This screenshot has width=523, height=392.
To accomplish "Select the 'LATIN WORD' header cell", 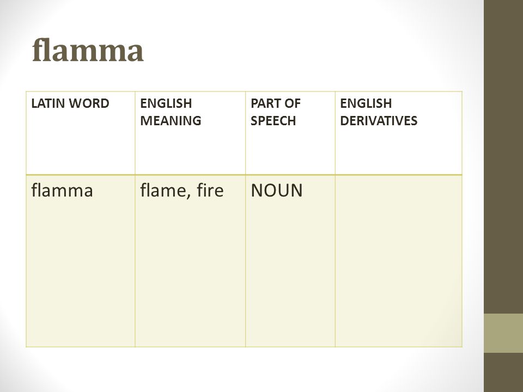I will coord(81,133).
